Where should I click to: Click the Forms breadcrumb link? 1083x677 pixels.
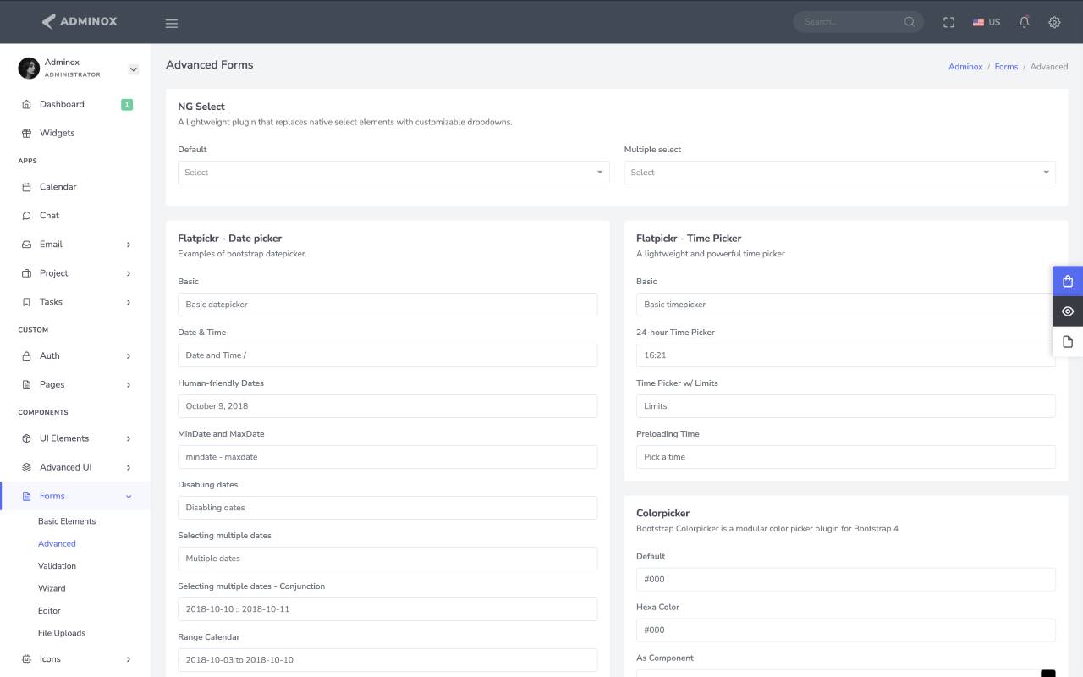coord(1006,67)
